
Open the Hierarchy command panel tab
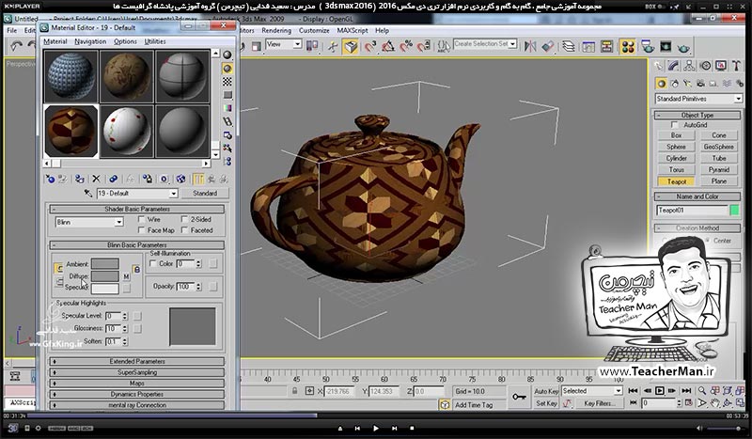pyautogui.click(x=689, y=66)
